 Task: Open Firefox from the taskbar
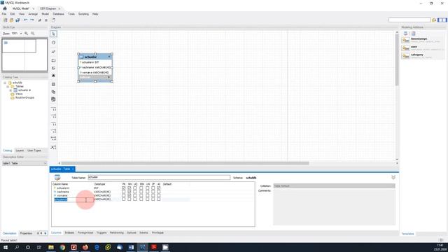[85, 247]
